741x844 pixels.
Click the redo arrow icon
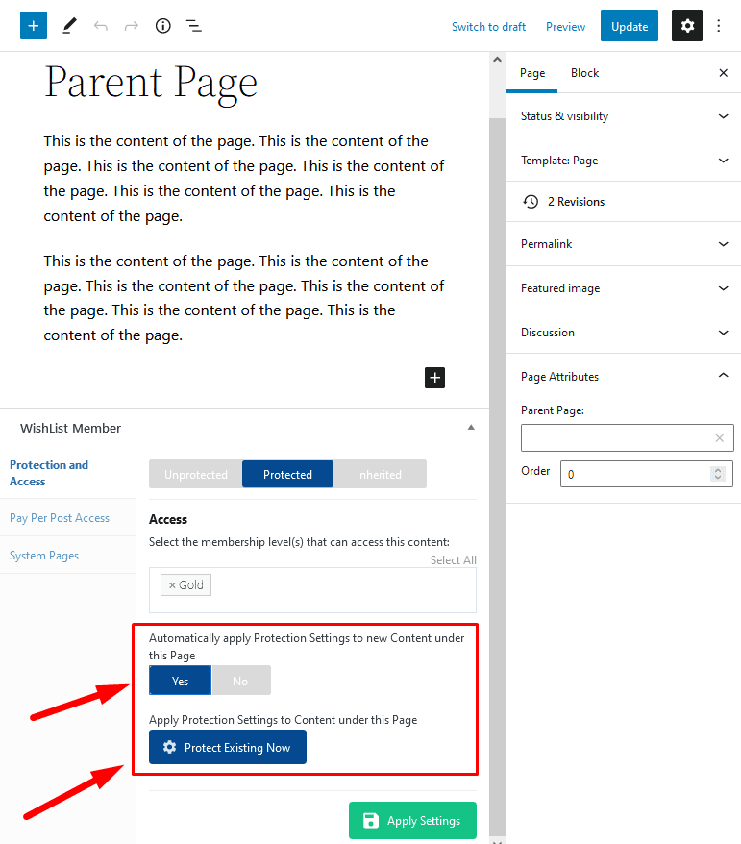(x=132, y=26)
